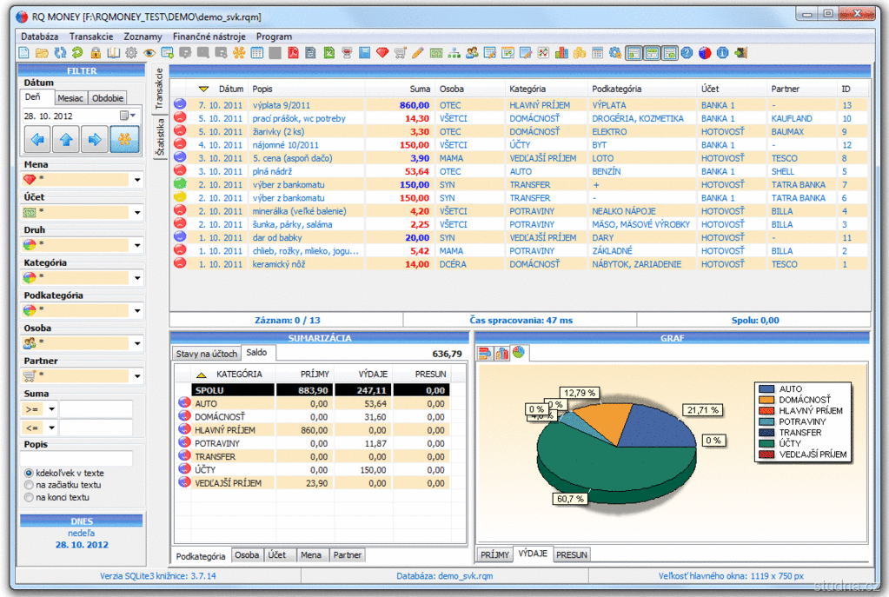Open the date picker dropdown arrow
Screen dimensions: 889x597
point(132,116)
